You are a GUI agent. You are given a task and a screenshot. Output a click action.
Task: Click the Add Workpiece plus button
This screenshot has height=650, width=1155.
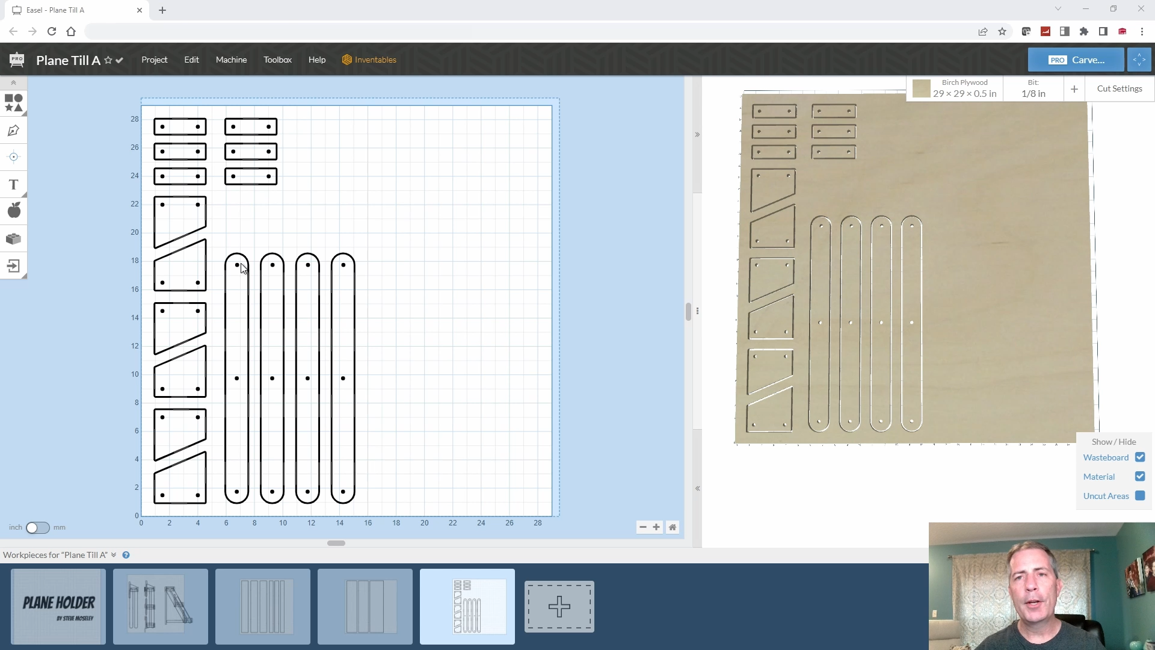(561, 606)
